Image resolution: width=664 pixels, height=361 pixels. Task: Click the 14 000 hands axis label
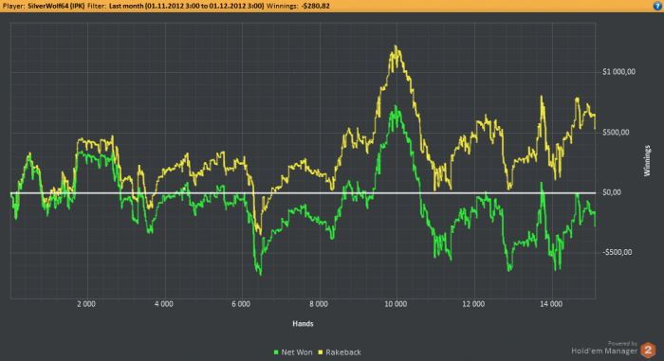point(551,304)
